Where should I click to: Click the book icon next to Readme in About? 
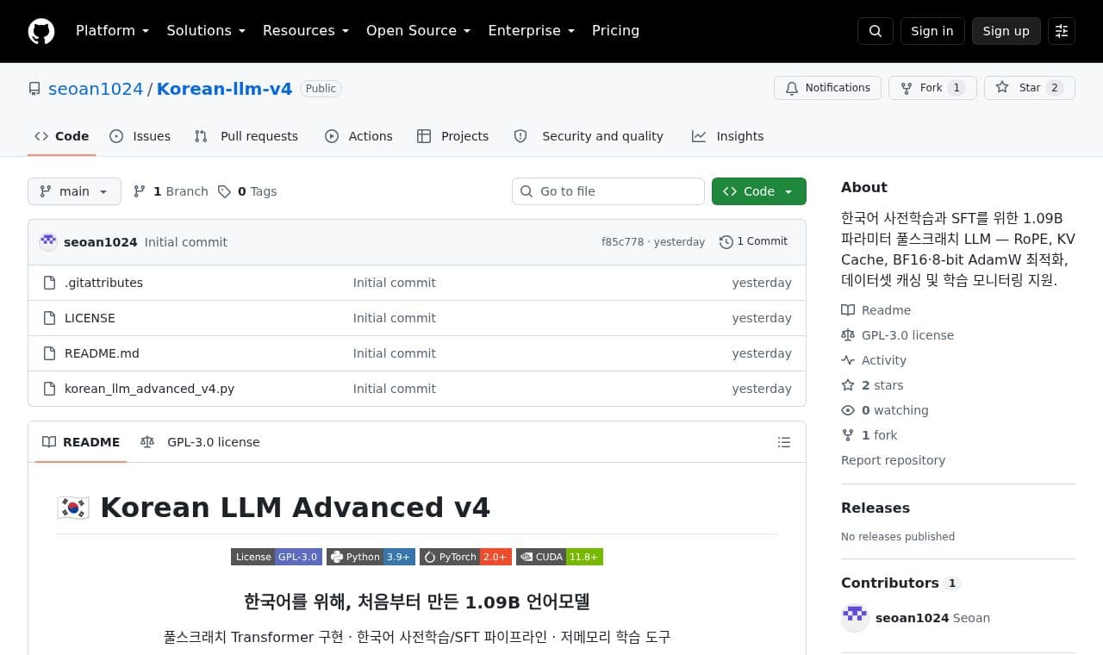[x=848, y=310]
